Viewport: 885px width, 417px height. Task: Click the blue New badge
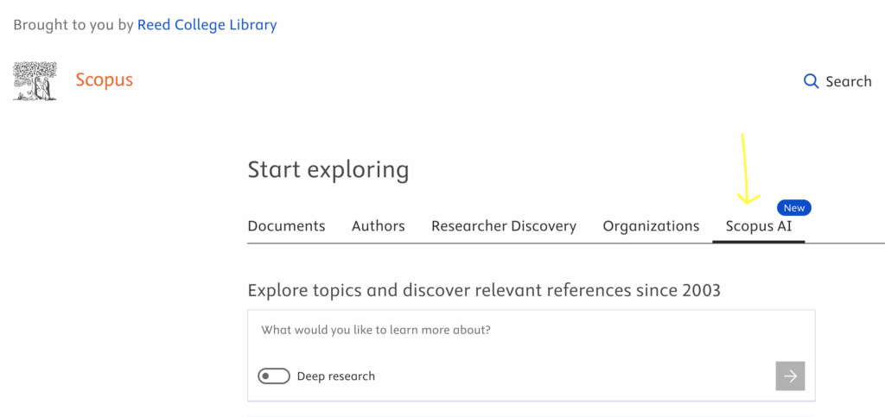pyautogui.click(x=794, y=208)
